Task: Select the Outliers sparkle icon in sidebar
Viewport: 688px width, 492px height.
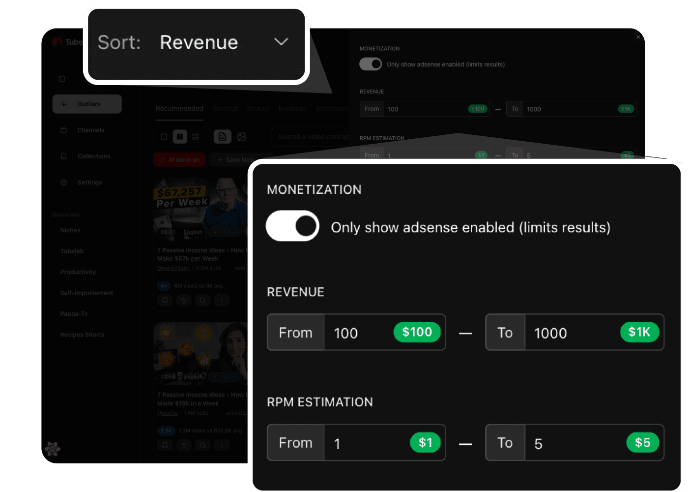Action: click(x=63, y=103)
